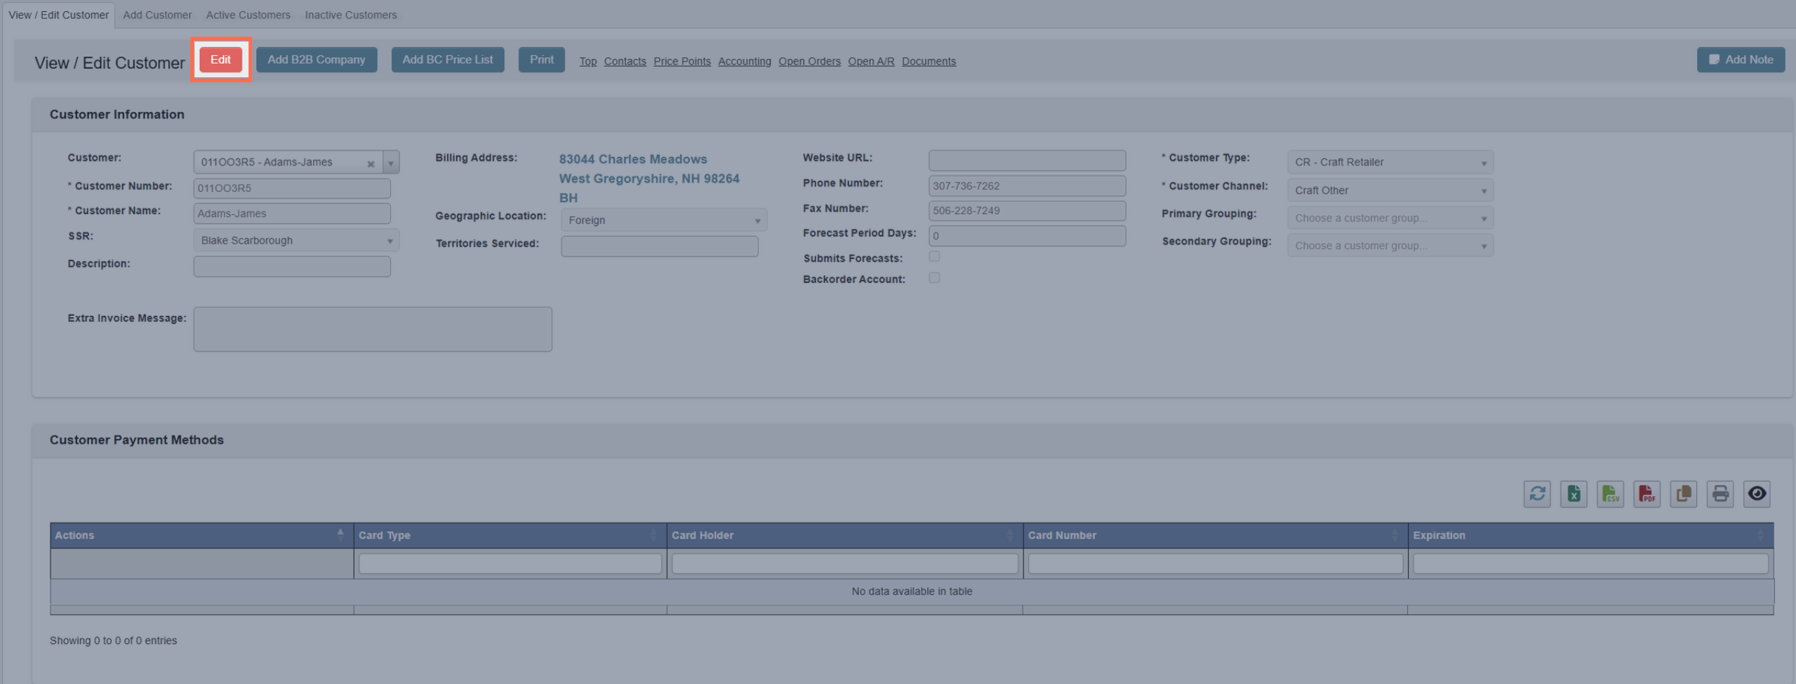Click the Extra Invoice Message textarea
This screenshot has height=684, width=1796.
click(x=373, y=329)
